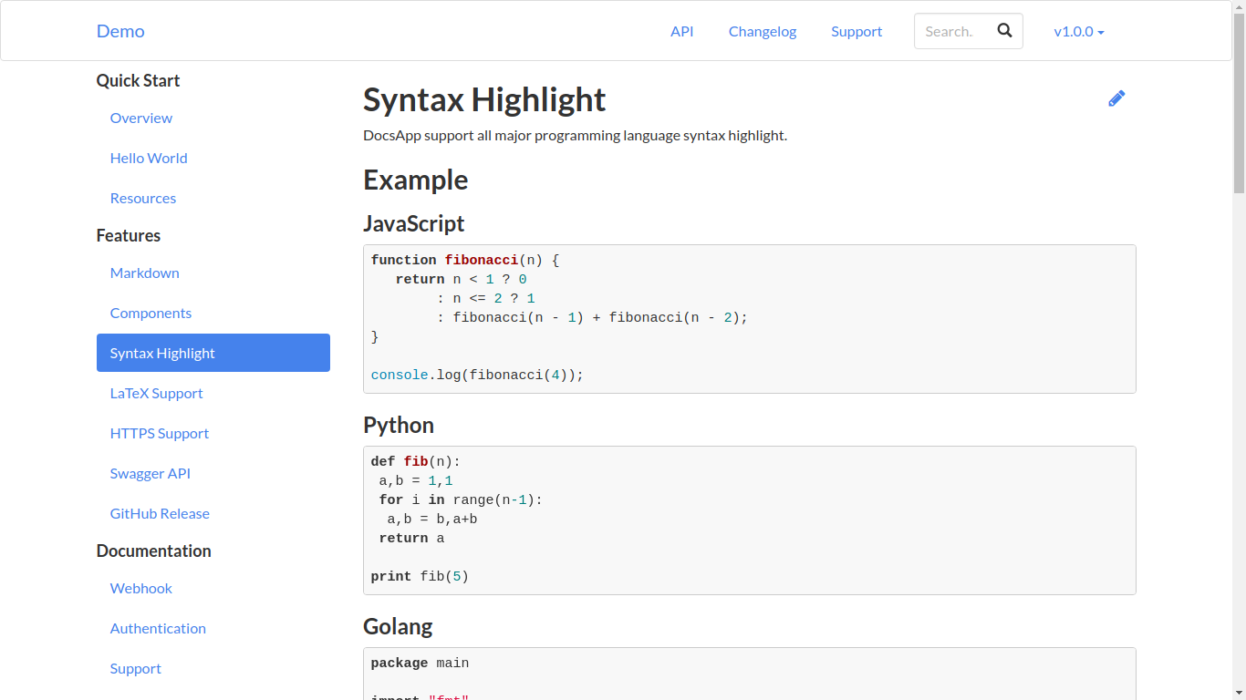Open the API menu item
Viewport: 1246px width, 700px height.
tap(681, 31)
